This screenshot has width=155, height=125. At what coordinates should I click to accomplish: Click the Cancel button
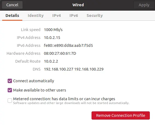(12, 5)
